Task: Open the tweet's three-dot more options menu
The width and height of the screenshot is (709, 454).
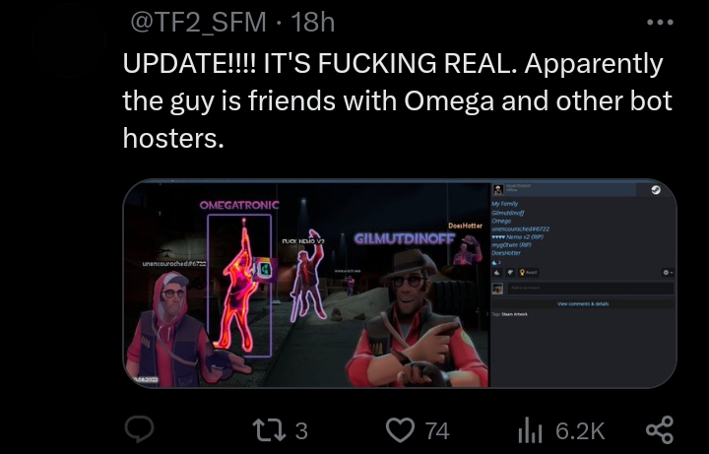Action: (x=660, y=22)
